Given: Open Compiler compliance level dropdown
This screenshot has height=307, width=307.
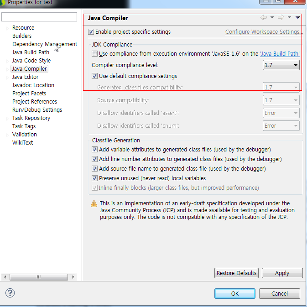Looking at the screenshot, I should [x=281, y=65].
